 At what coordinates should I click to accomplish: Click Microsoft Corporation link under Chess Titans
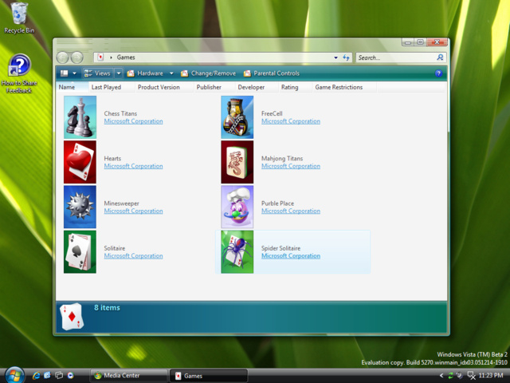[x=133, y=121]
